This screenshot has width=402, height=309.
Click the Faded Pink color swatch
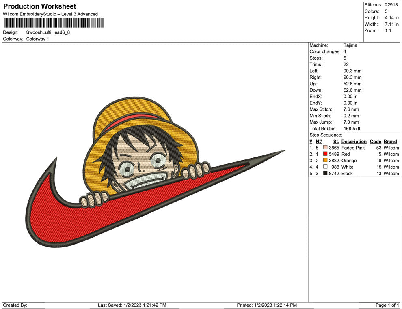coord(325,148)
